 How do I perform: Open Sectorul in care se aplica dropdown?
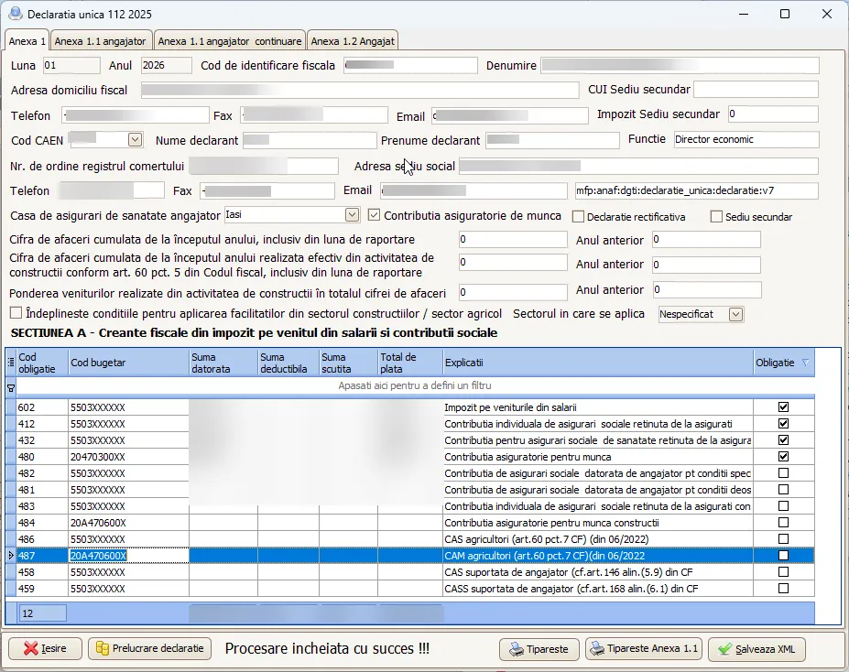[x=735, y=314]
